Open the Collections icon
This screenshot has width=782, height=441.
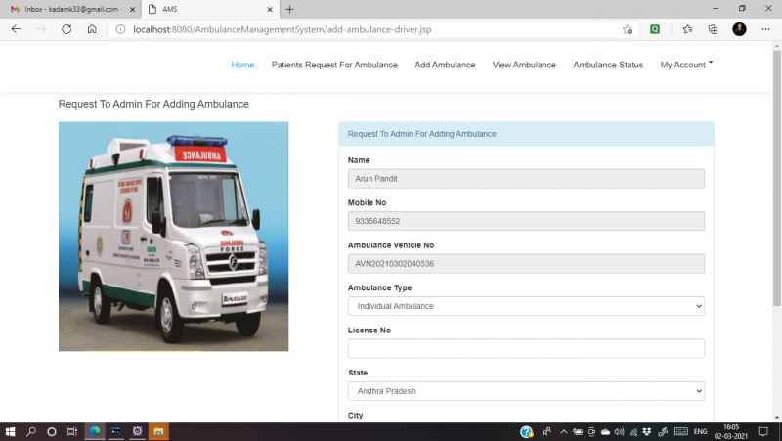(x=714, y=29)
